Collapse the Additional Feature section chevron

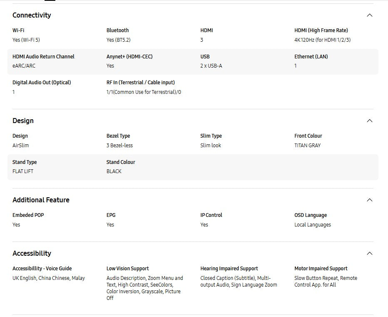click(369, 200)
